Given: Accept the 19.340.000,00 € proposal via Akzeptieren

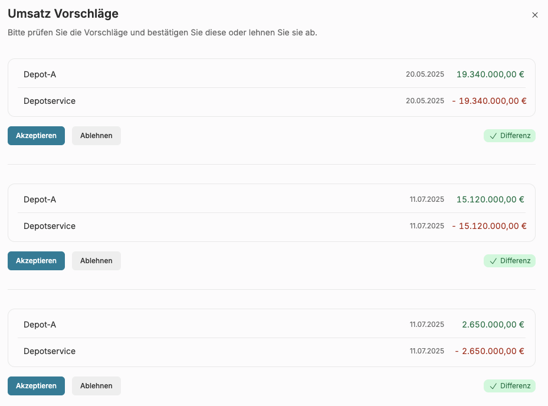Looking at the screenshot, I should pyautogui.click(x=36, y=136).
